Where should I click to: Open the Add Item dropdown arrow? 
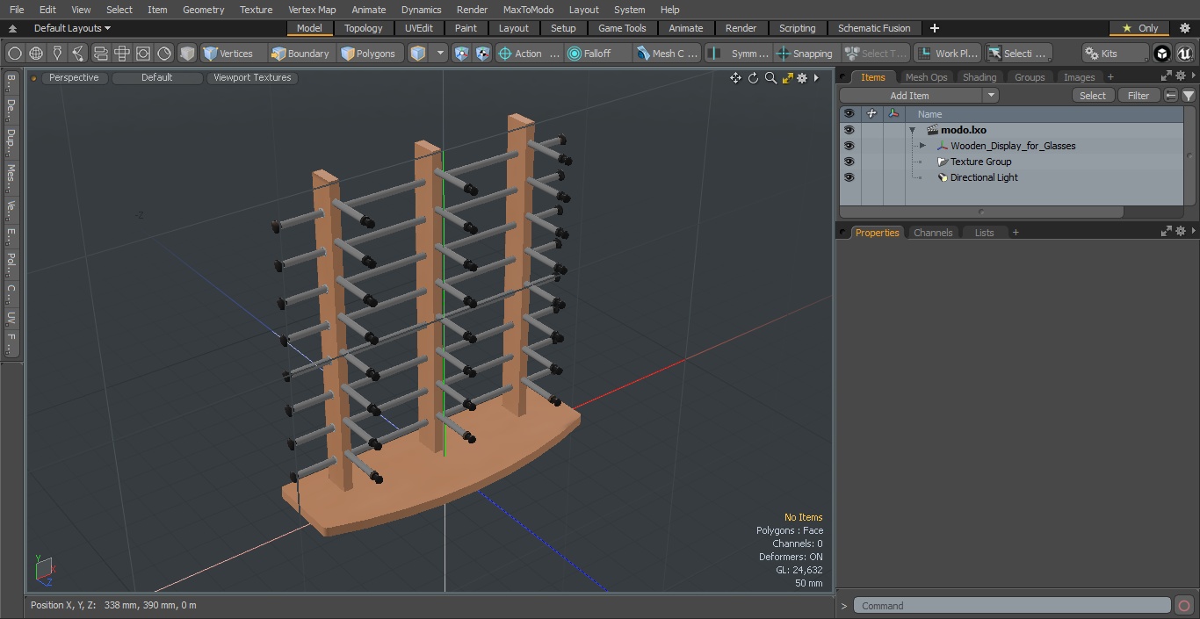click(x=991, y=96)
